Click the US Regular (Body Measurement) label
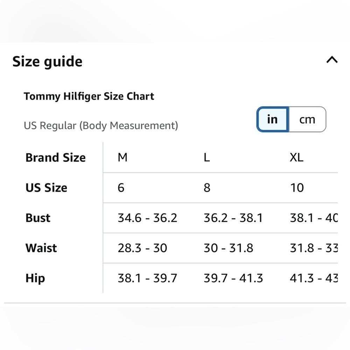This screenshot has width=350, height=350. [x=101, y=125]
